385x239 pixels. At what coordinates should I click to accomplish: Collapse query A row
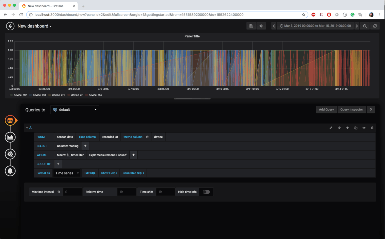pyautogui.click(x=28, y=128)
